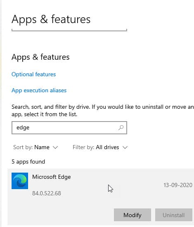Select the Microsoft Edge app name text
Image resolution: width=194 pixels, height=227 pixels.
(52, 177)
